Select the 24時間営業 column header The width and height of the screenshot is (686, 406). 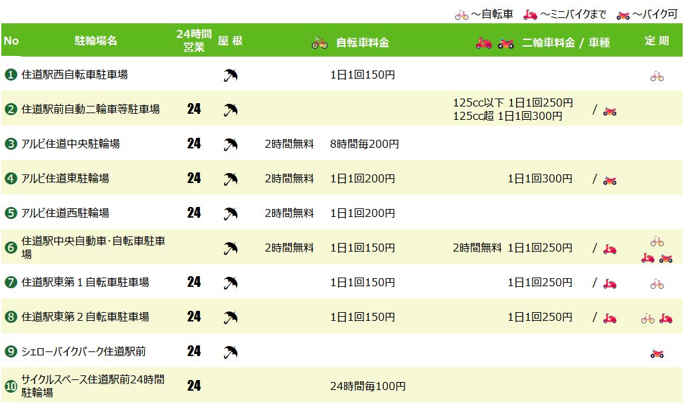tap(194, 40)
